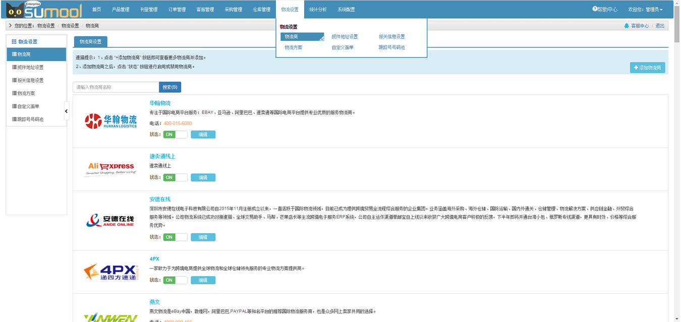Click the AliExpress logo image
Viewport: 681px width, 322px height.
pyautogui.click(x=110, y=169)
